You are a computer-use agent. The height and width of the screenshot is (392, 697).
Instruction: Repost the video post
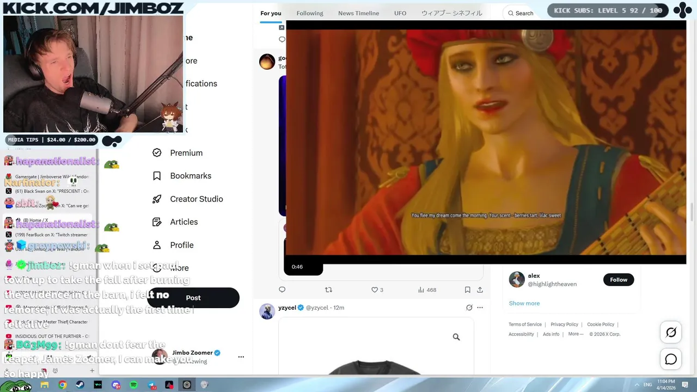pyautogui.click(x=328, y=290)
